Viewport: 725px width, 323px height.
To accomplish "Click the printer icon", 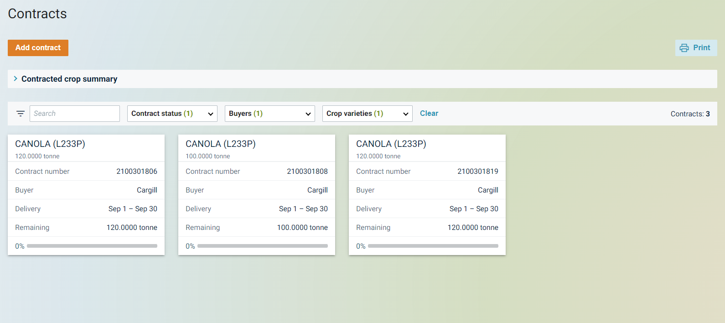I will tap(684, 48).
